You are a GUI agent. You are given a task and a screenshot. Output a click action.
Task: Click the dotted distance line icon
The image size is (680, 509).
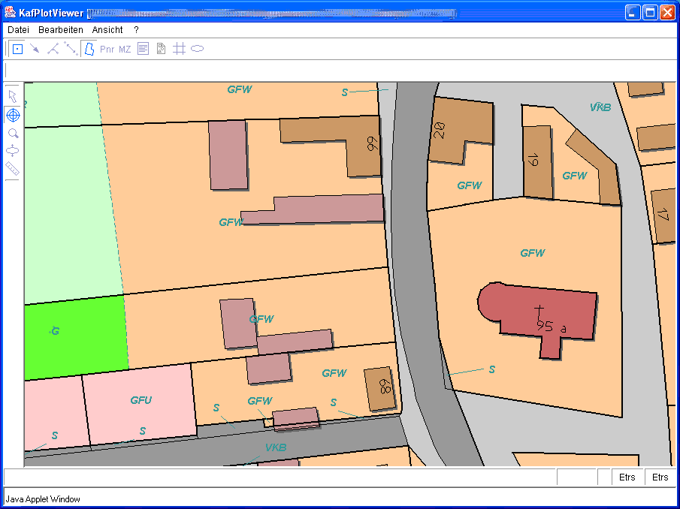(x=71, y=49)
